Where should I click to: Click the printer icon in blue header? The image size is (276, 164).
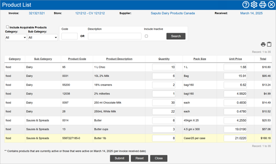(x=263, y=4)
